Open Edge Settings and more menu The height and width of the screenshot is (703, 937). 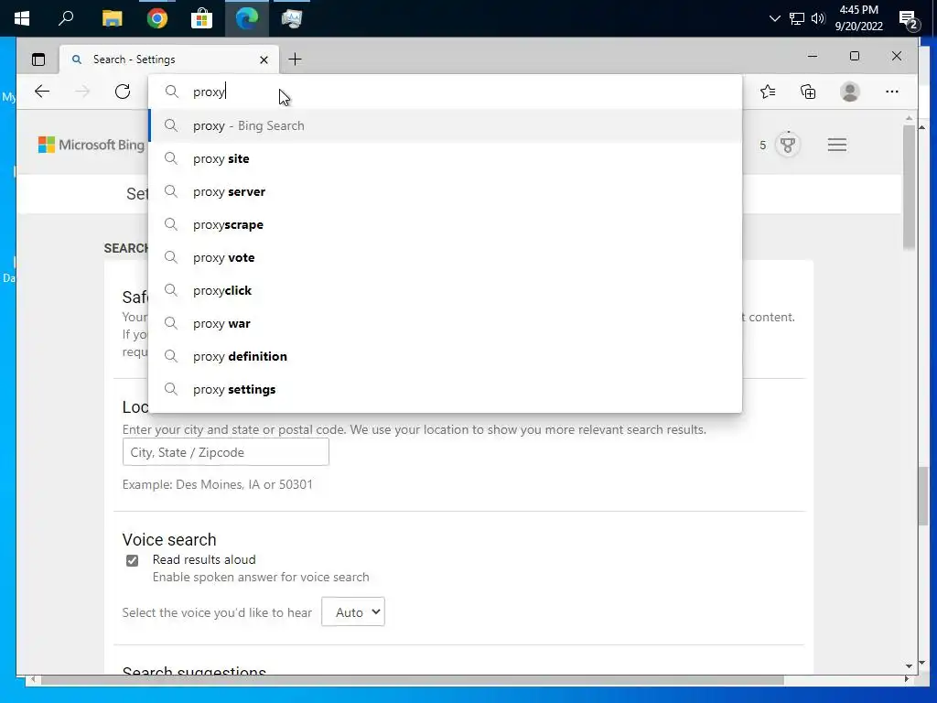pyautogui.click(x=892, y=92)
